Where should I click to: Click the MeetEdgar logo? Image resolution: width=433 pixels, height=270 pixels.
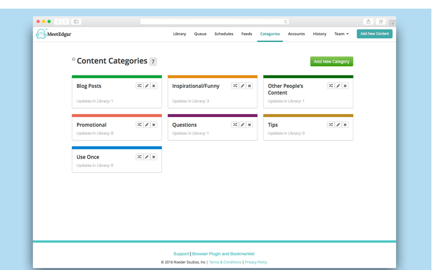coord(54,34)
